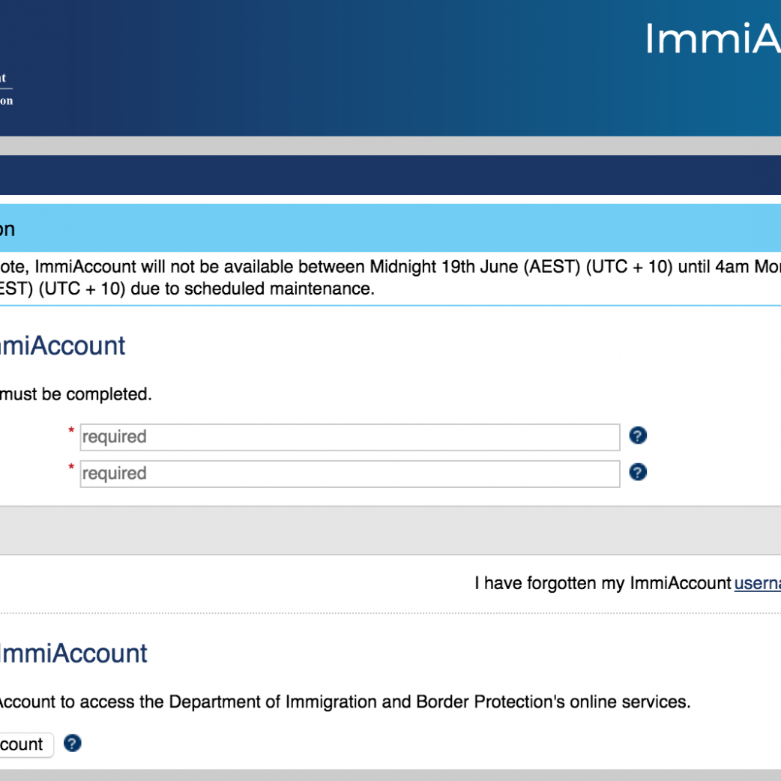781x781 pixels.
Task: Click the red asterisk by the second field
Action: [72, 468]
